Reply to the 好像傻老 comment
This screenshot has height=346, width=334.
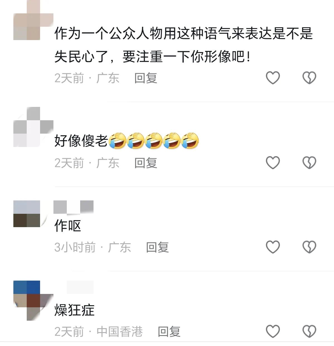pos(146,163)
